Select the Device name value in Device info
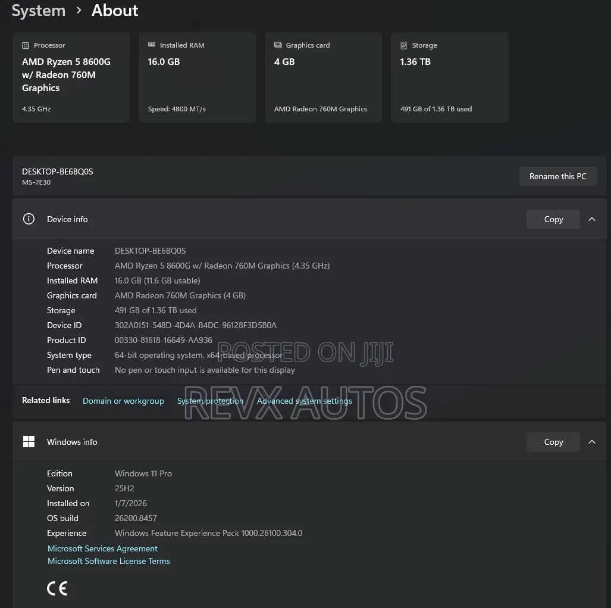The width and height of the screenshot is (611, 608). [150, 251]
